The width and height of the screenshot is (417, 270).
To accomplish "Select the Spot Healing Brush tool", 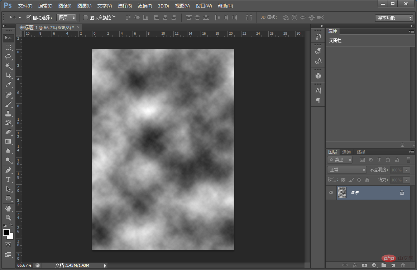I will click(x=8, y=95).
